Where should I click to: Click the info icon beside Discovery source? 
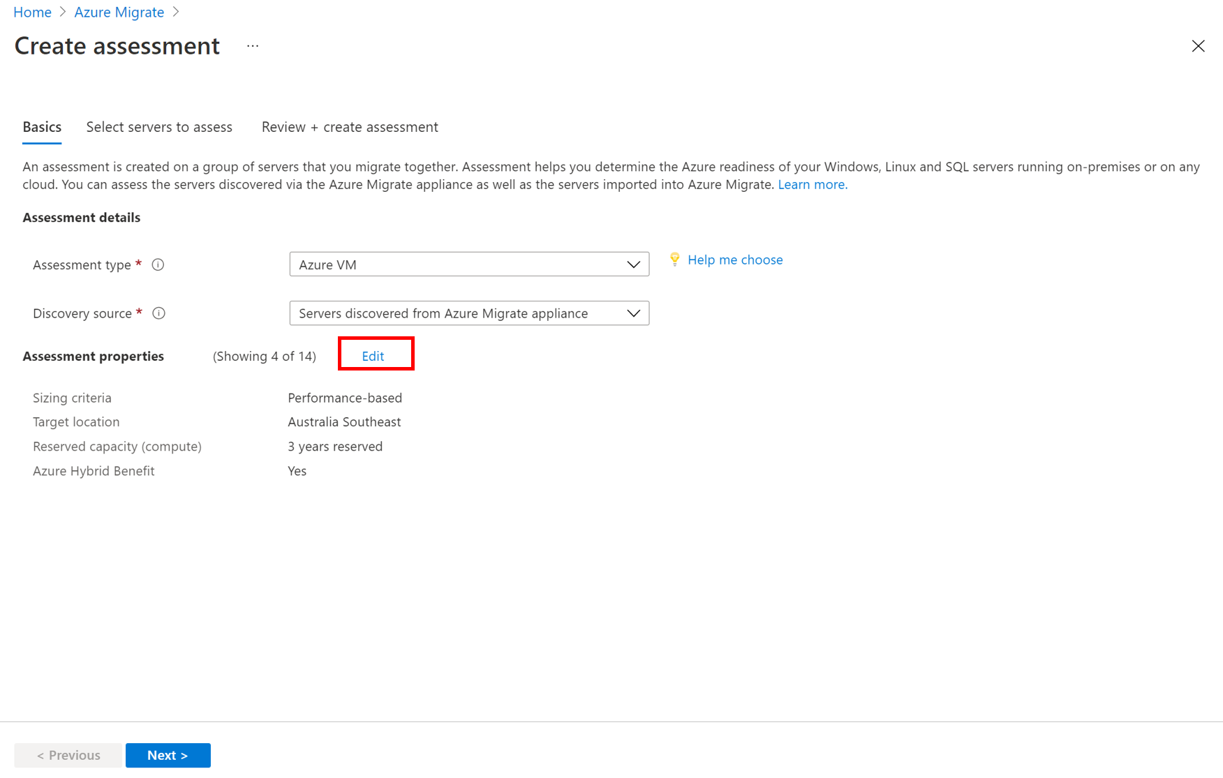tap(158, 313)
